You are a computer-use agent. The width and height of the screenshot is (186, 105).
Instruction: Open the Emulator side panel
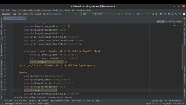[184, 92]
